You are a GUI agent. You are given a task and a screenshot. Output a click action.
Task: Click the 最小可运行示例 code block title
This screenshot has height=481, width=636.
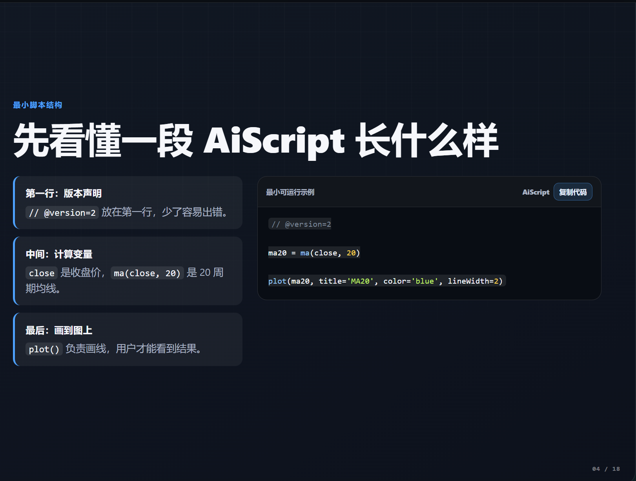(290, 192)
